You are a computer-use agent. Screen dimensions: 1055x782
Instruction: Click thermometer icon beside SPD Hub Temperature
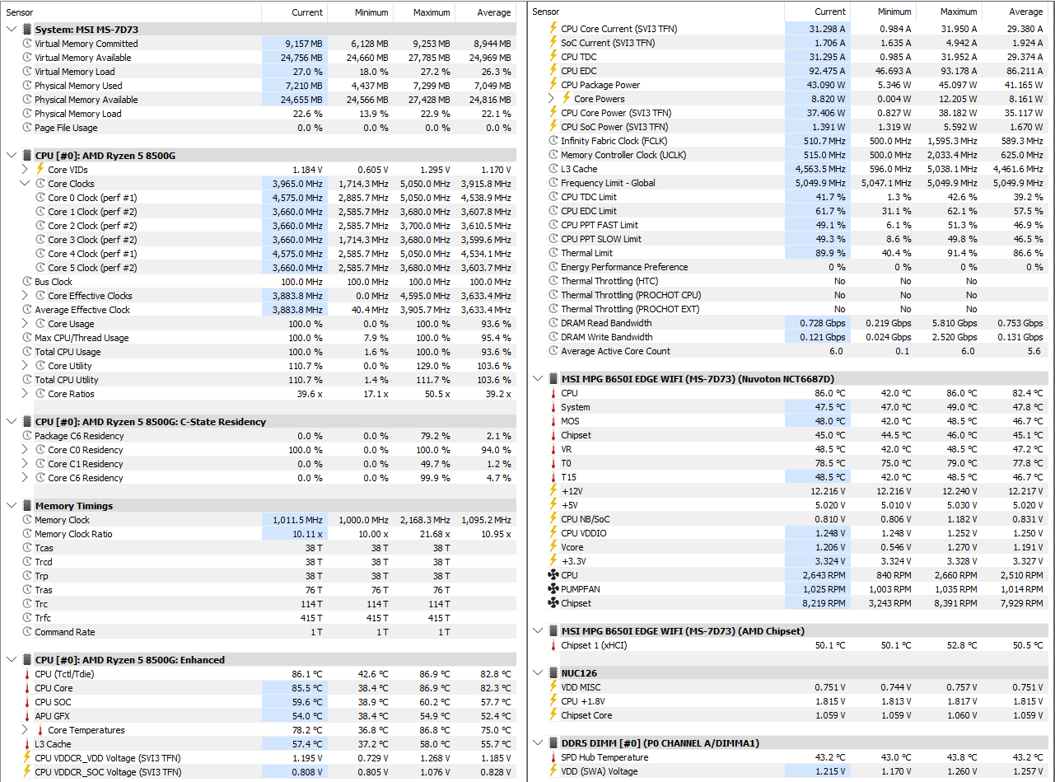click(x=553, y=757)
